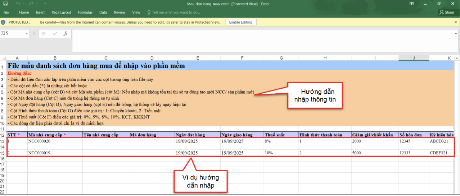Select row 12 header
This screenshot has width=460, height=196.
pos(3,135)
